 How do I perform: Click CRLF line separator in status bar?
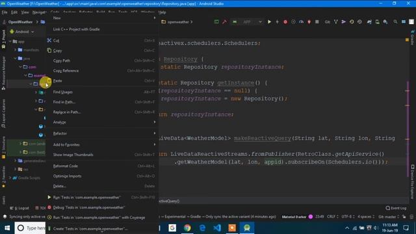click(332, 216)
